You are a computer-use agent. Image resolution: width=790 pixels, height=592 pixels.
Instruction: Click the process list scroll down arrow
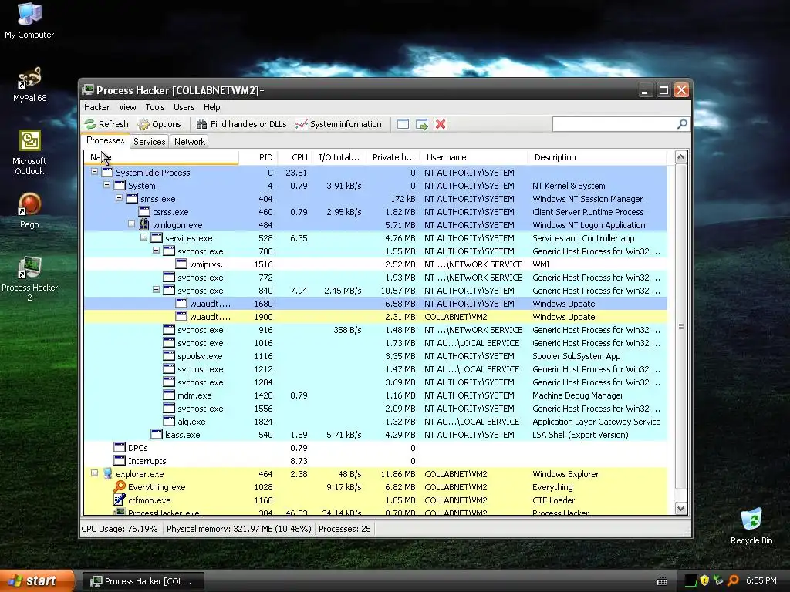[x=680, y=509]
